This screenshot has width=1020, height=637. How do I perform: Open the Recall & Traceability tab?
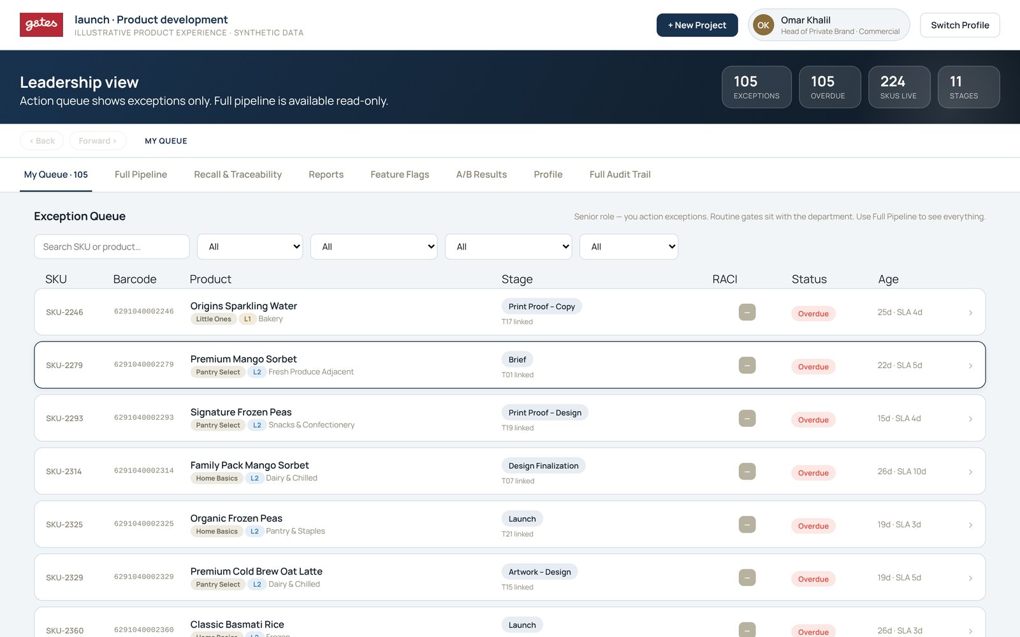tap(238, 175)
